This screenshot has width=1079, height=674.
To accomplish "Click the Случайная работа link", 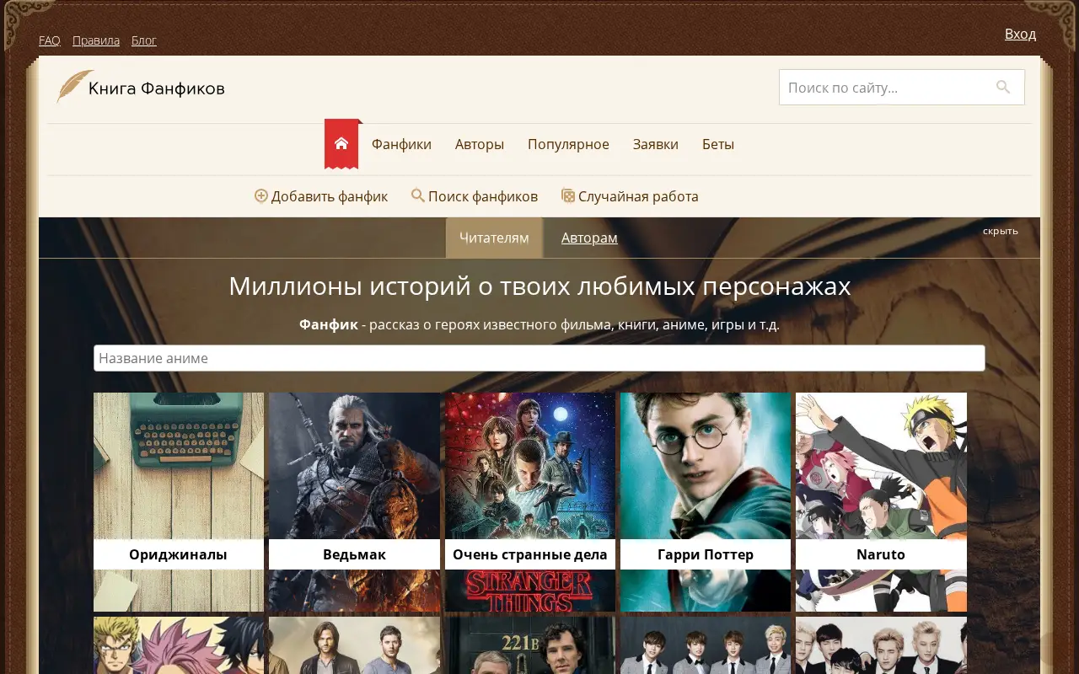I will click(638, 196).
